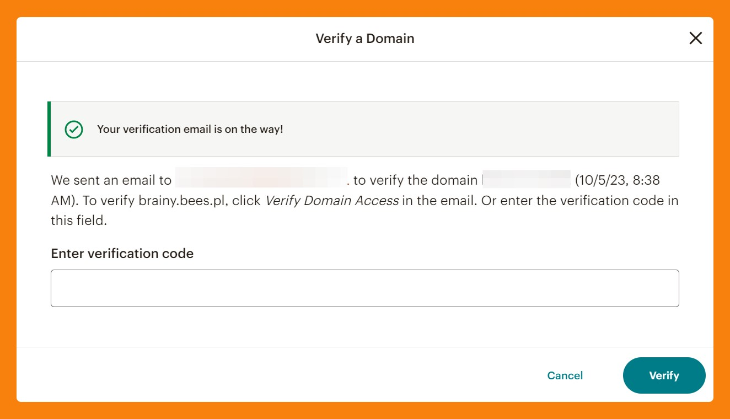
Task: Click the green left edge of the banner
Action: [x=49, y=129]
